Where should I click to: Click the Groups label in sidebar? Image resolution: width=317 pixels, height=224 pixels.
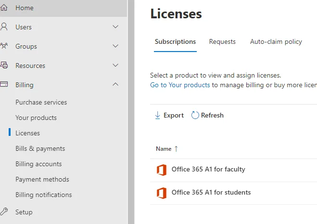26,46
